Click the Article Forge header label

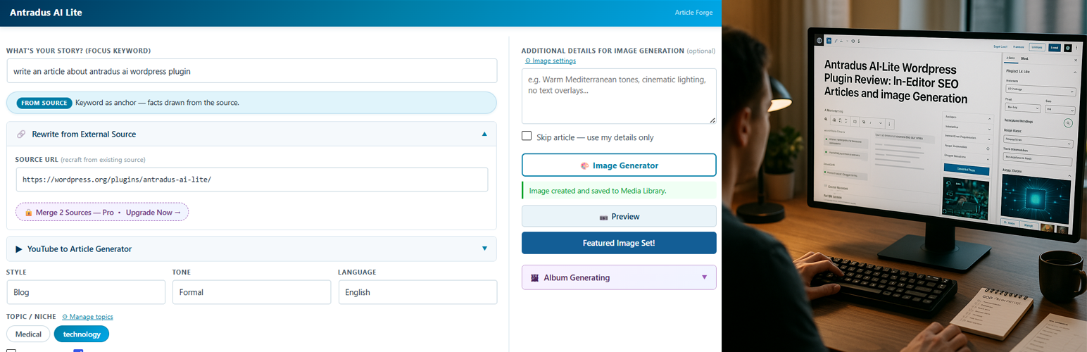point(693,13)
